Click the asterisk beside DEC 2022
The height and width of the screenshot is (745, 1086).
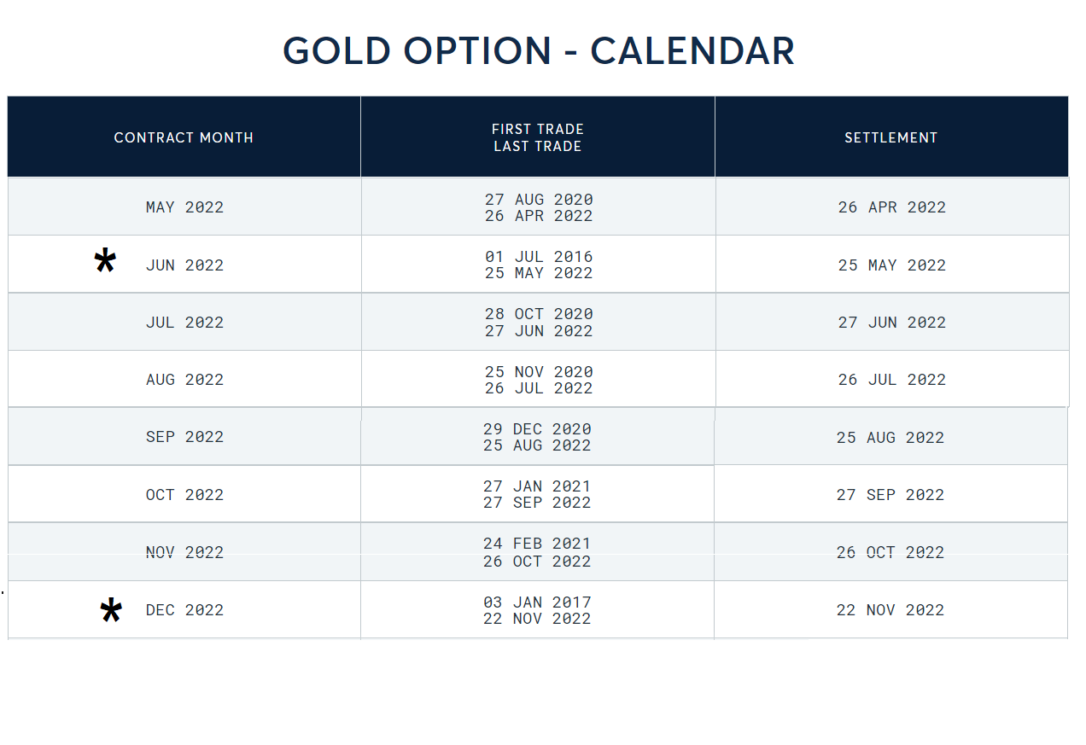tap(111, 610)
